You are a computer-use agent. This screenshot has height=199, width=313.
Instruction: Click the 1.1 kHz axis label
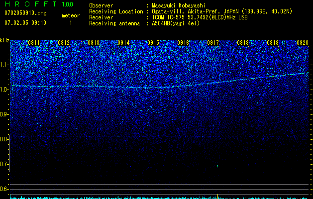pos(4,65)
